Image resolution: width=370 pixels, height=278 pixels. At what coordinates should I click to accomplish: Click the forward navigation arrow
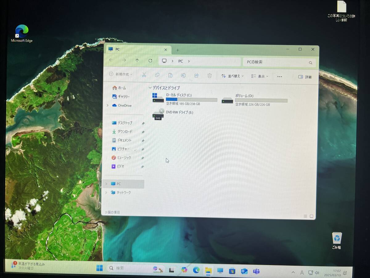124,60
